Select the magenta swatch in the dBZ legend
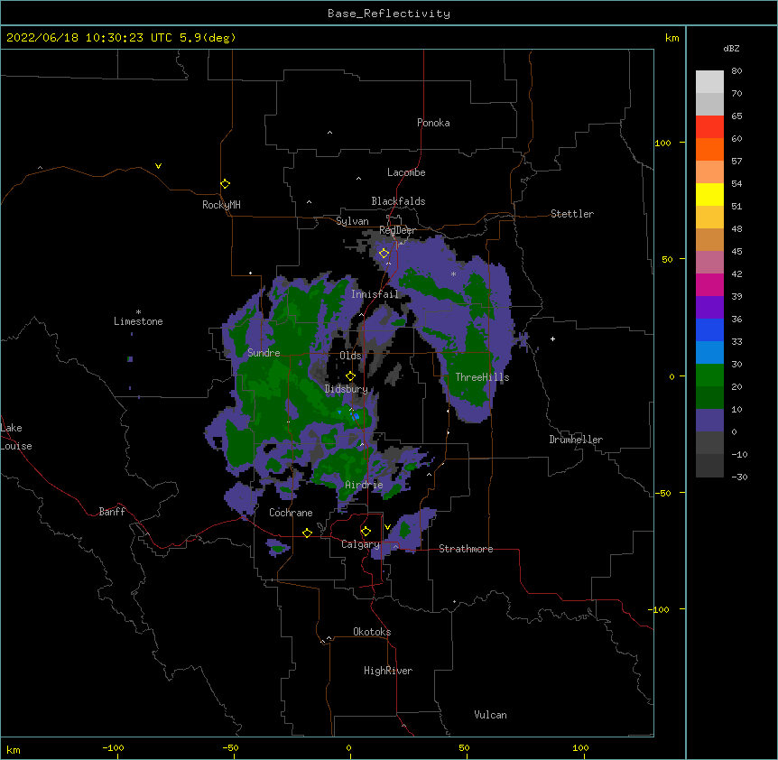Image resolution: width=778 pixels, height=760 pixels. [x=709, y=285]
